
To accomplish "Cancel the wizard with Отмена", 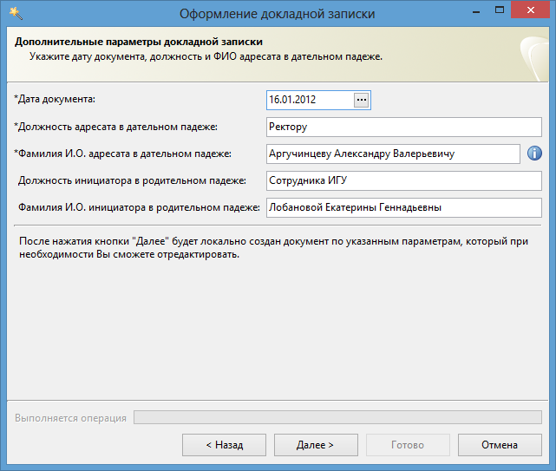I will click(x=500, y=445).
